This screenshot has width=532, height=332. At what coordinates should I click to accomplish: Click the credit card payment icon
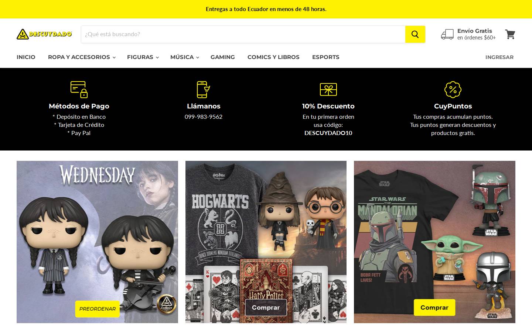pos(79,89)
